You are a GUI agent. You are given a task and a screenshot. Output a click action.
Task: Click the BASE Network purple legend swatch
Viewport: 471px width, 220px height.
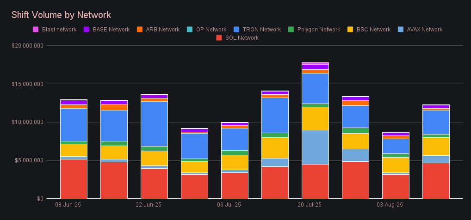87,30
